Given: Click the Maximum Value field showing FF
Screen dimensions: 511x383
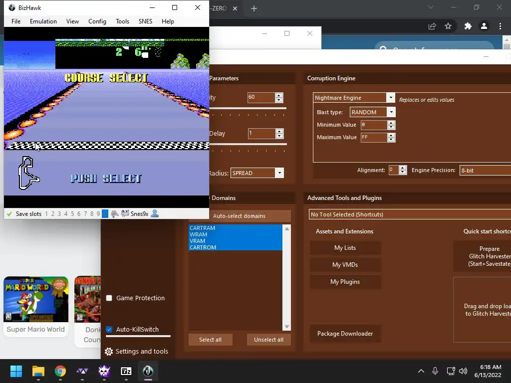Looking at the screenshot, I should [374, 138].
